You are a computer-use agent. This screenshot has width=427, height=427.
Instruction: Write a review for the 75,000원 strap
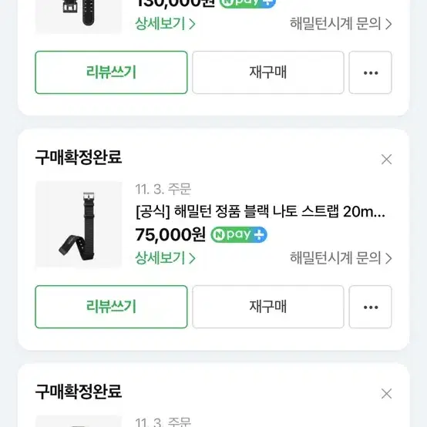[x=111, y=307]
